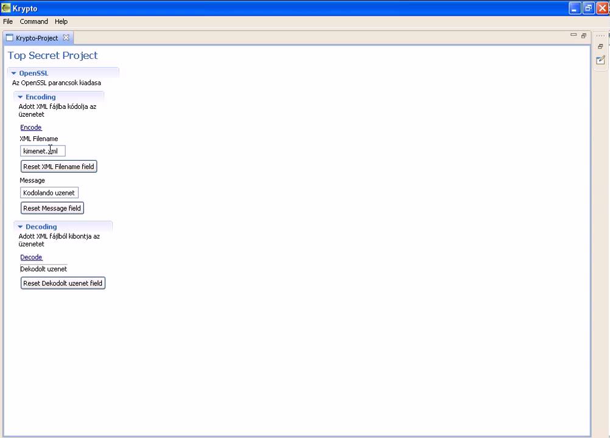Collapse the OpenSSL section
This screenshot has height=438, width=610.
(13, 73)
